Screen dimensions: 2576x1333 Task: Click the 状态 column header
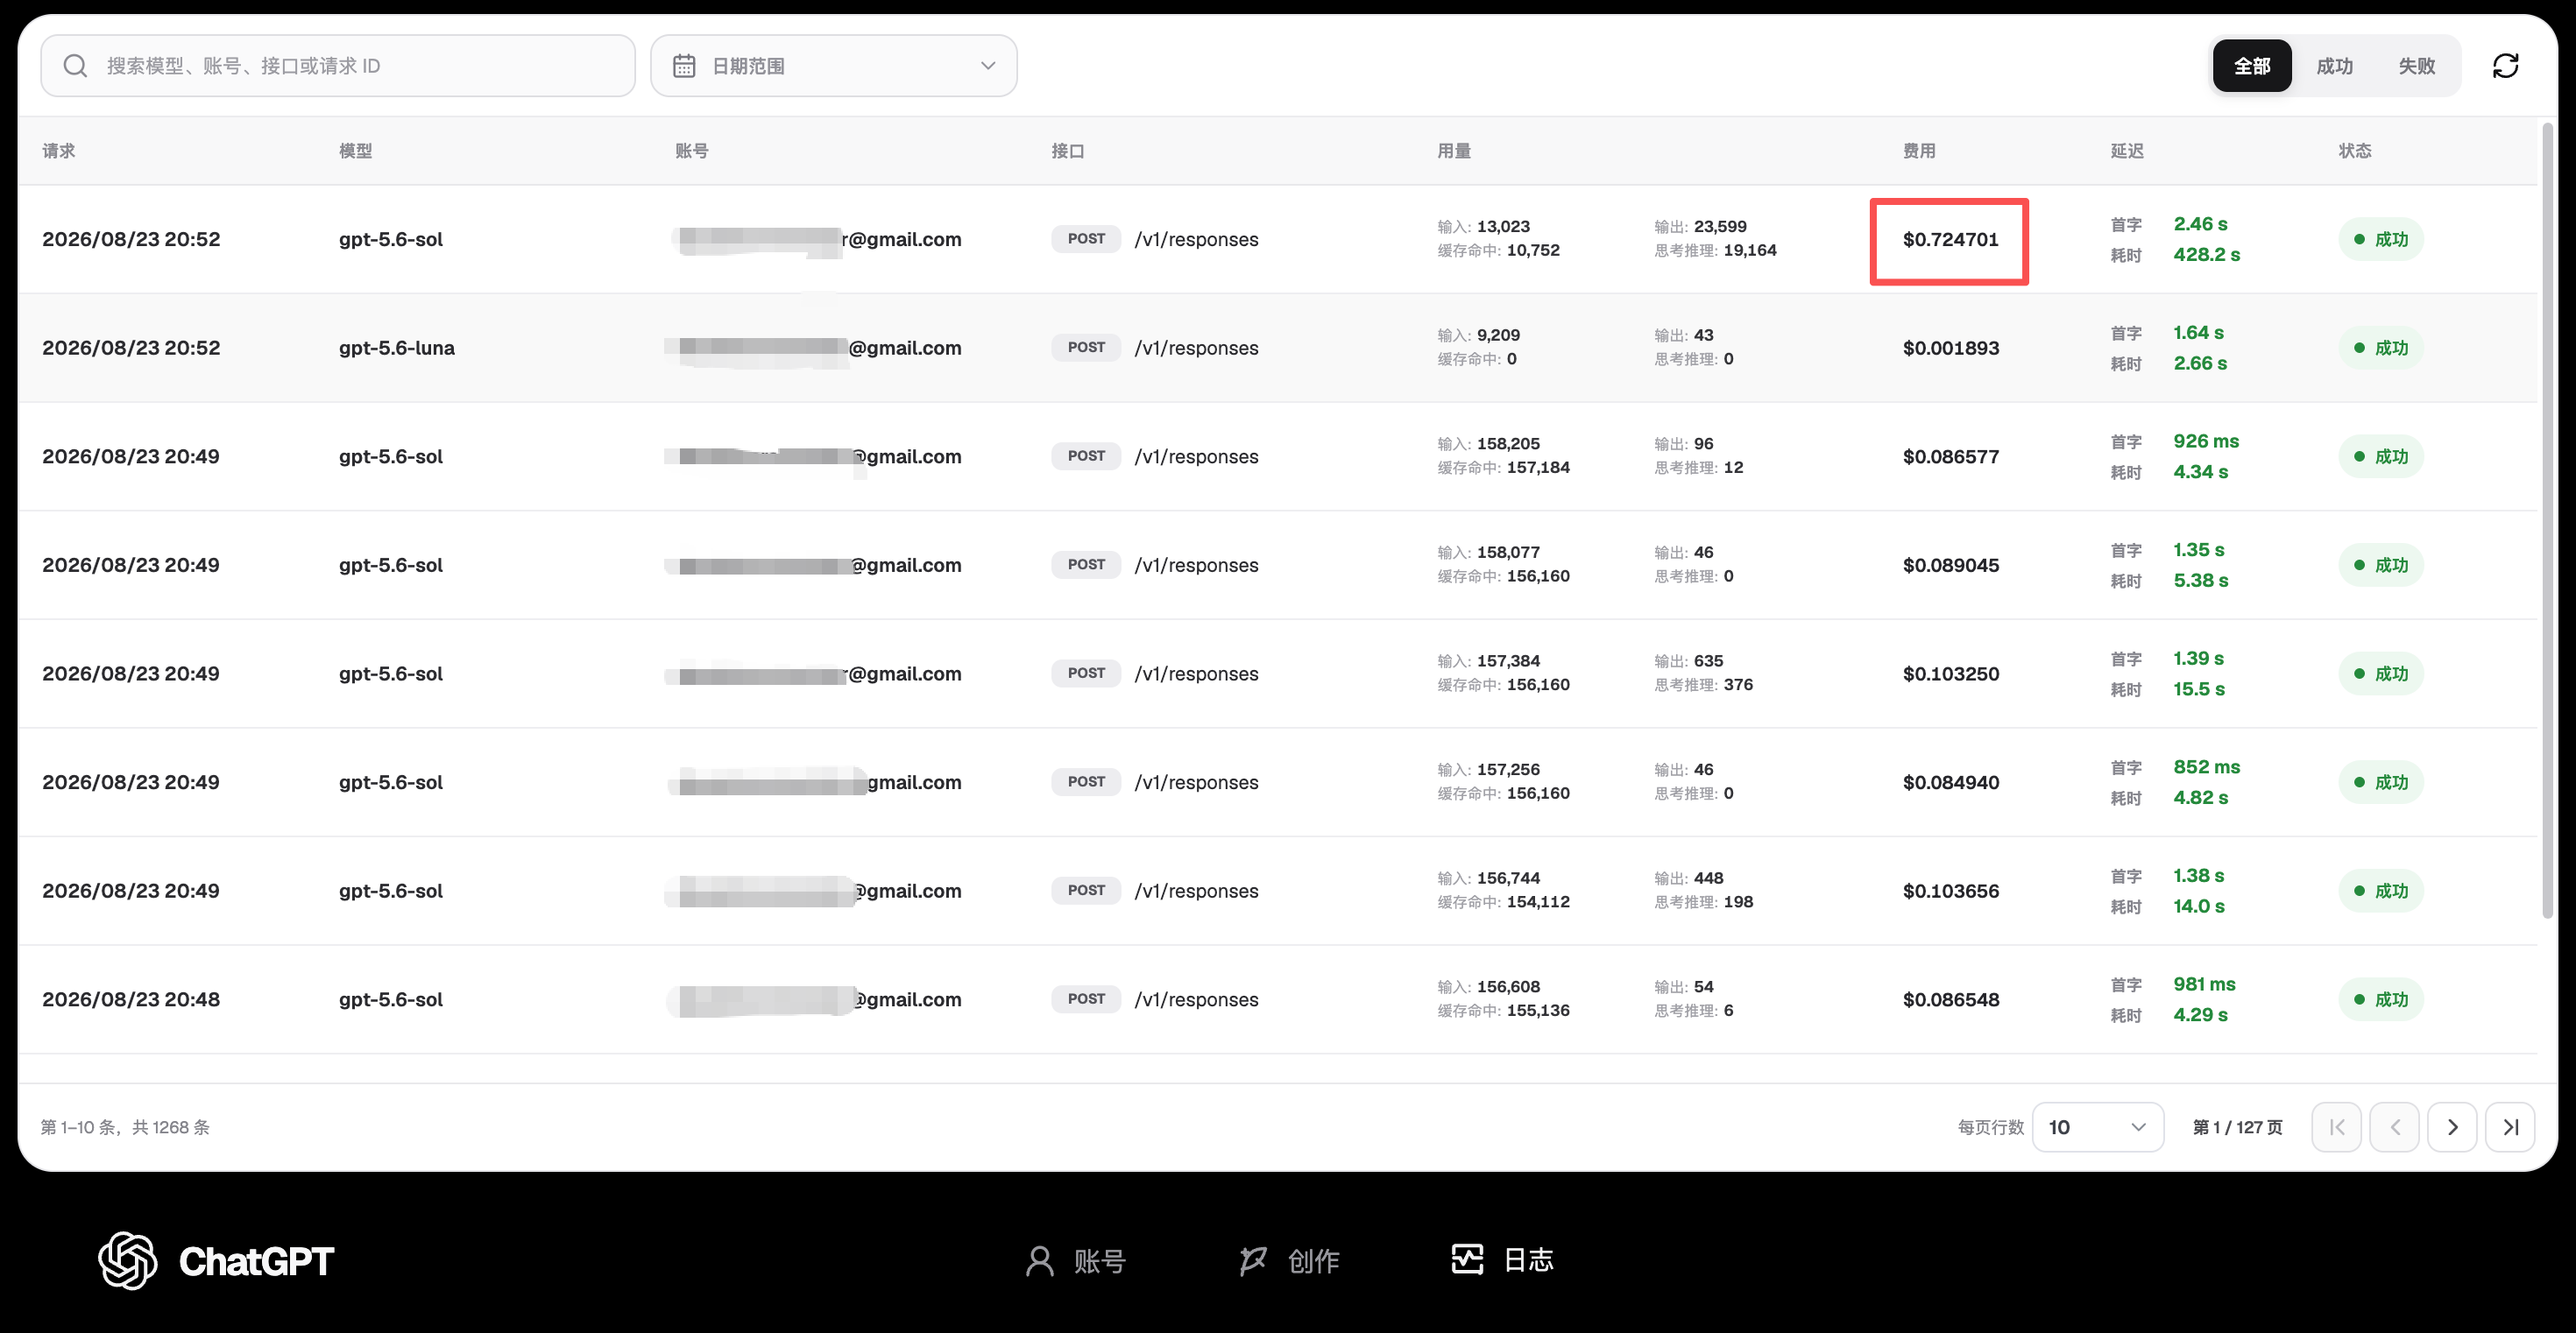[2354, 151]
